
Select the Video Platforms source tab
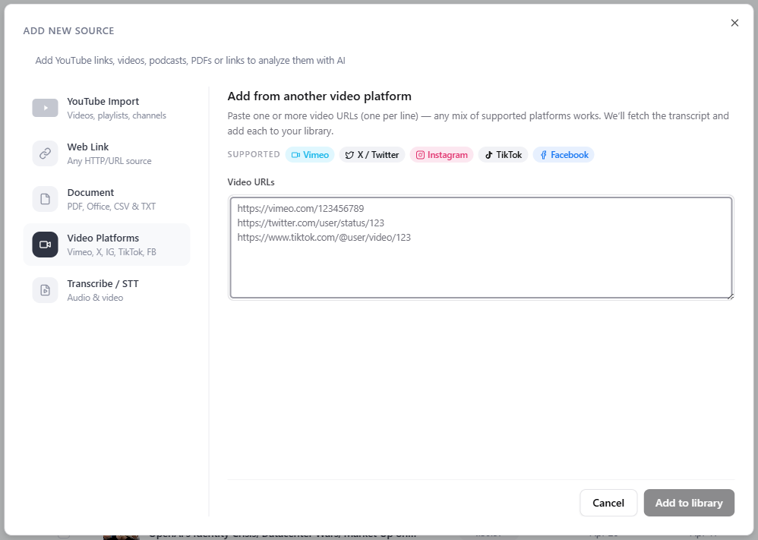(107, 244)
